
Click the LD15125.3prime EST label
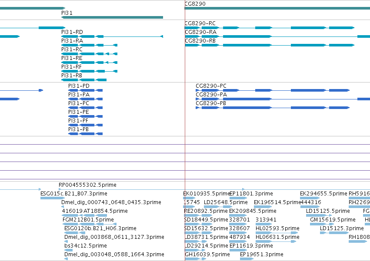[342, 229]
